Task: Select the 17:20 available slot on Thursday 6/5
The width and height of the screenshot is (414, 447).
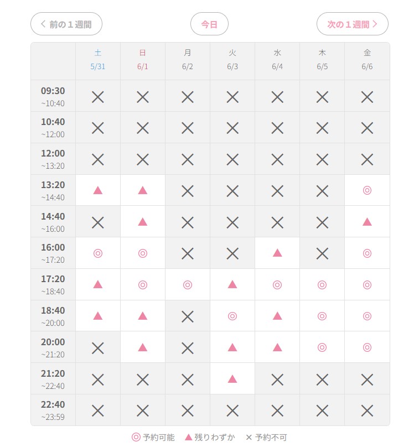Action: click(322, 284)
